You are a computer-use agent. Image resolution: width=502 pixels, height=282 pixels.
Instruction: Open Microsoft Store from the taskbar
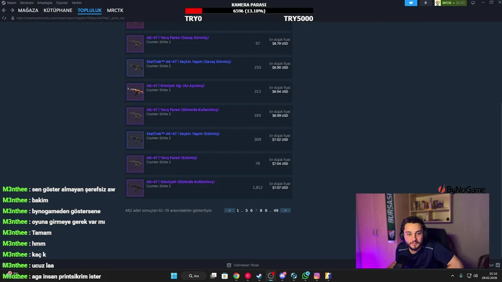[225, 276]
